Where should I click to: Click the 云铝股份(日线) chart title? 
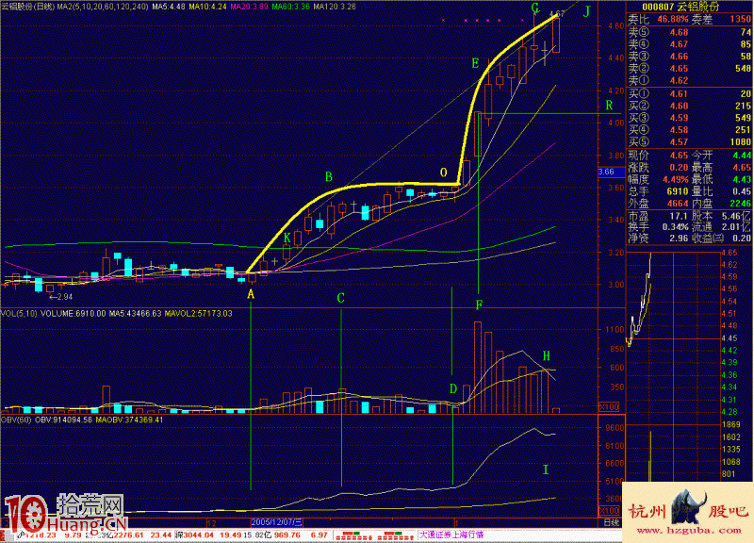[27, 7]
